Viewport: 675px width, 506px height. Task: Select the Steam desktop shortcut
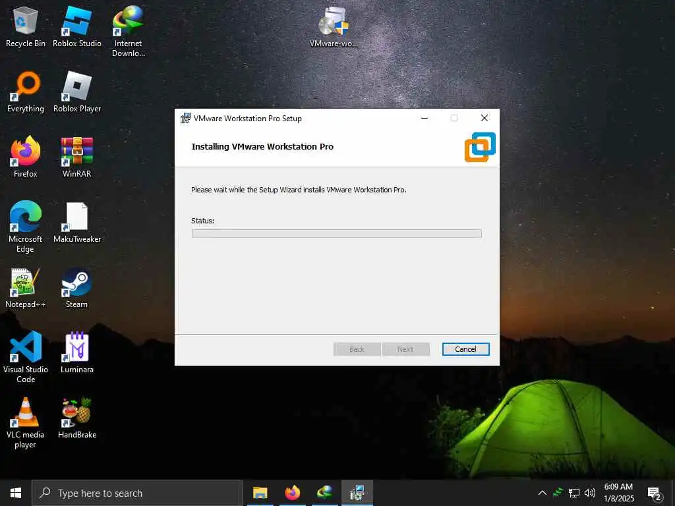[x=76, y=289]
